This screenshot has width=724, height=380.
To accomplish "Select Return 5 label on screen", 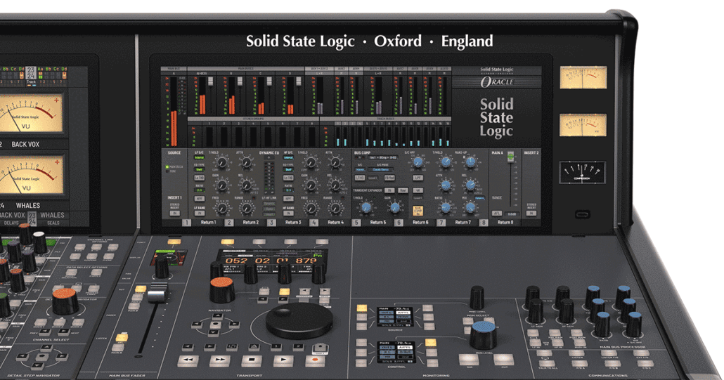I will pyautogui.click(x=377, y=222).
